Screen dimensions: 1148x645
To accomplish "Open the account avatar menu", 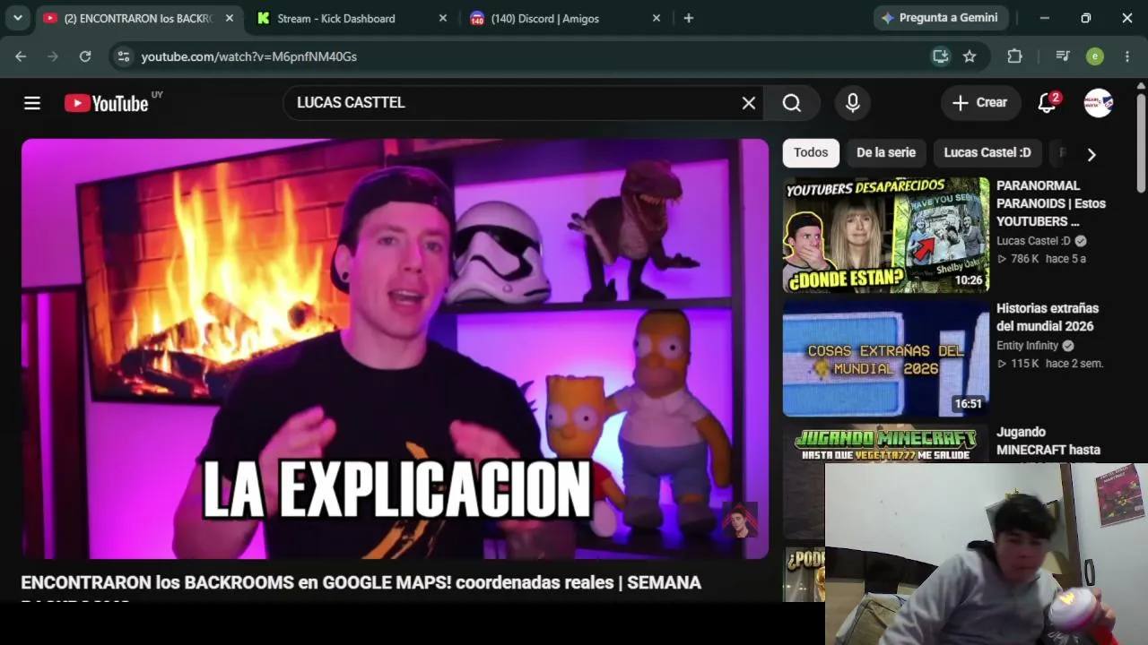I will coord(1099,103).
